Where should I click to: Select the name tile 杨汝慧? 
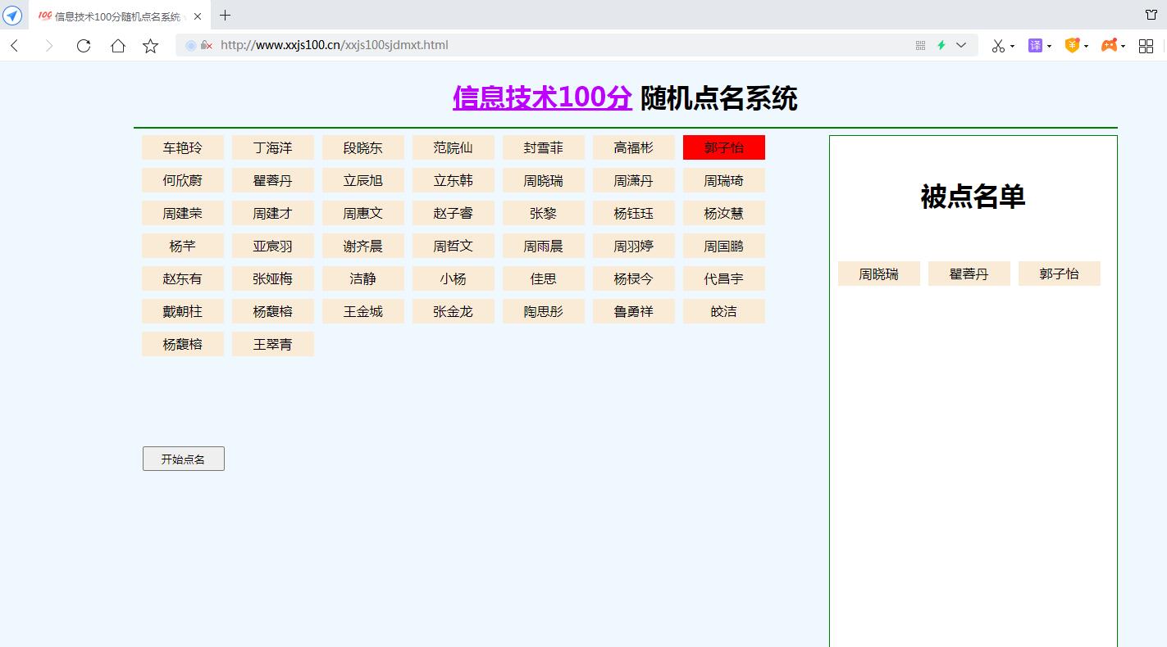(724, 213)
